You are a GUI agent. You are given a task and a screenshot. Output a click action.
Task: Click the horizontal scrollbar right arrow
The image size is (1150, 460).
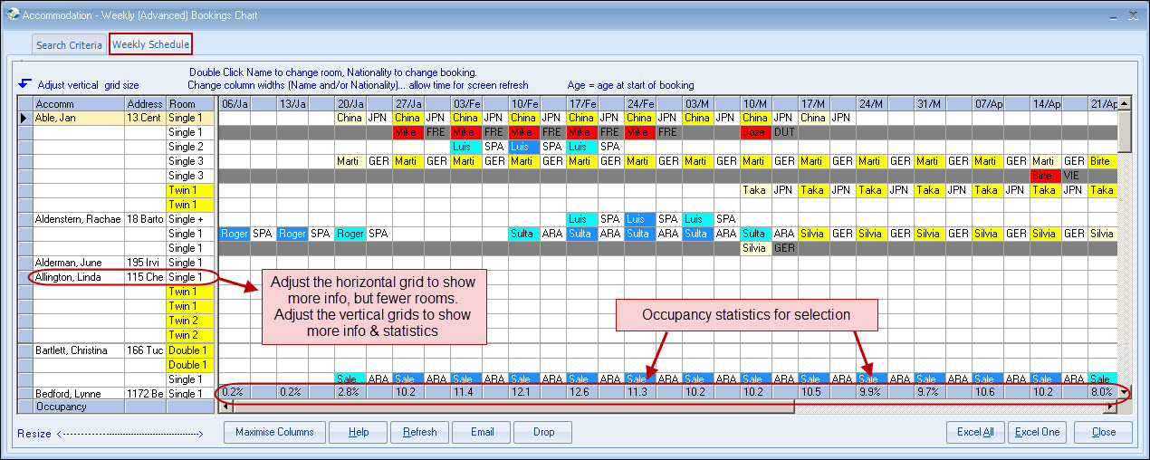[x=1110, y=407]
